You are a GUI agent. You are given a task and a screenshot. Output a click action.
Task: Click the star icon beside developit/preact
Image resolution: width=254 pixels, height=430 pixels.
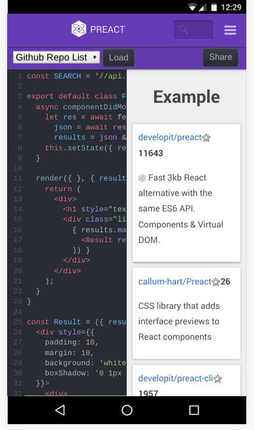tap(206, 138)
